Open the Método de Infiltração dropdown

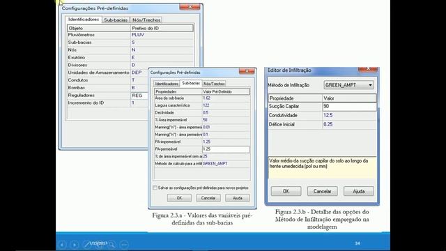coord(348,85)
